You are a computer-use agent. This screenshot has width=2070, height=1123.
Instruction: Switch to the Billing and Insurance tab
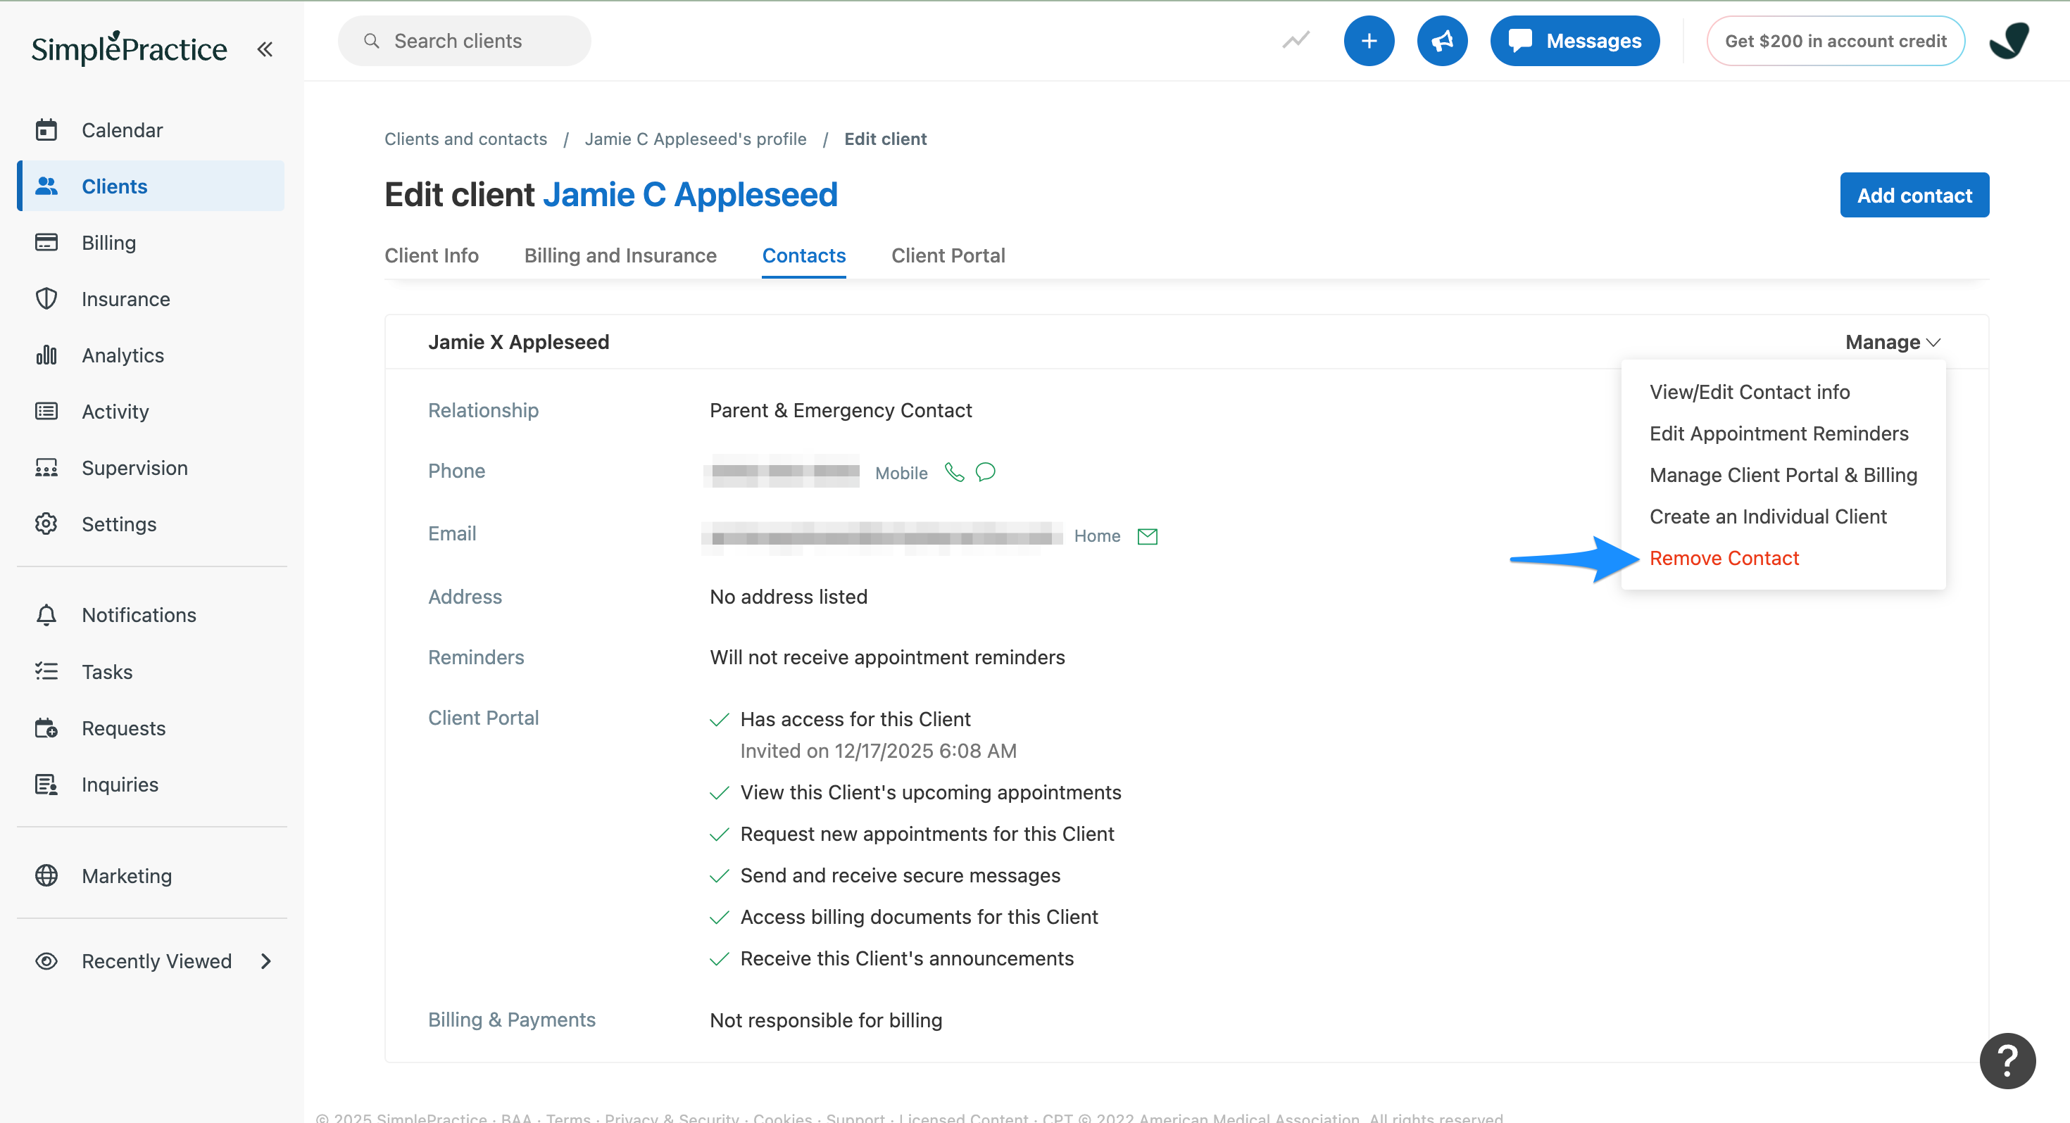click(620, 255)
